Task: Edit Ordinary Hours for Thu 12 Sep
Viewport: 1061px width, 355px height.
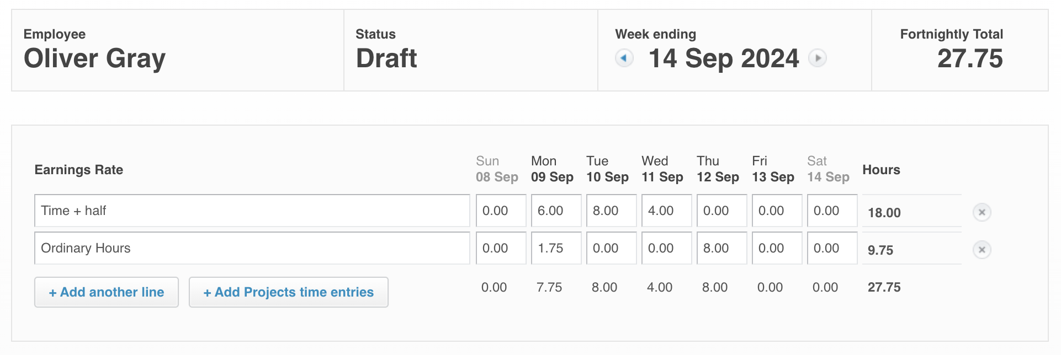Action: [x=722, y=248]
